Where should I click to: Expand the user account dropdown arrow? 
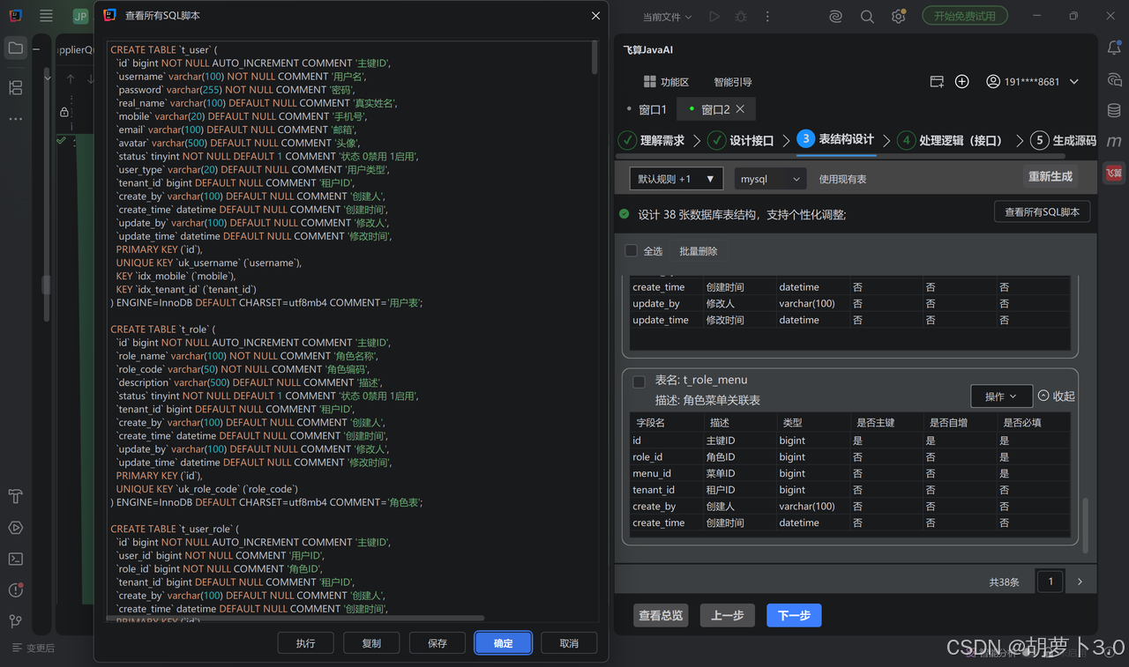(x=1073, y=81)
